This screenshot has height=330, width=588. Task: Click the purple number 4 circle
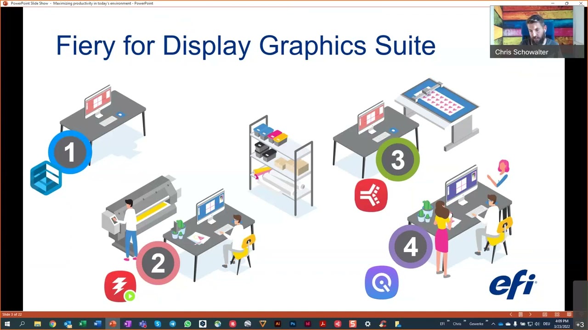[410, 247]
